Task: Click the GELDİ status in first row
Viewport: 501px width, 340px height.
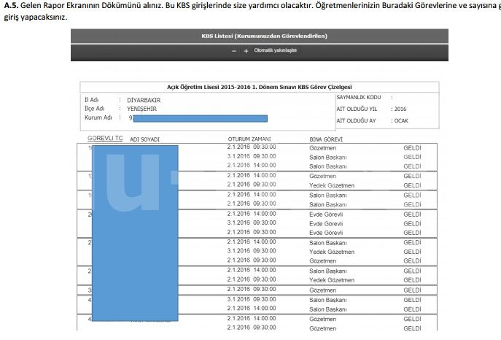Action: point(412,148)
